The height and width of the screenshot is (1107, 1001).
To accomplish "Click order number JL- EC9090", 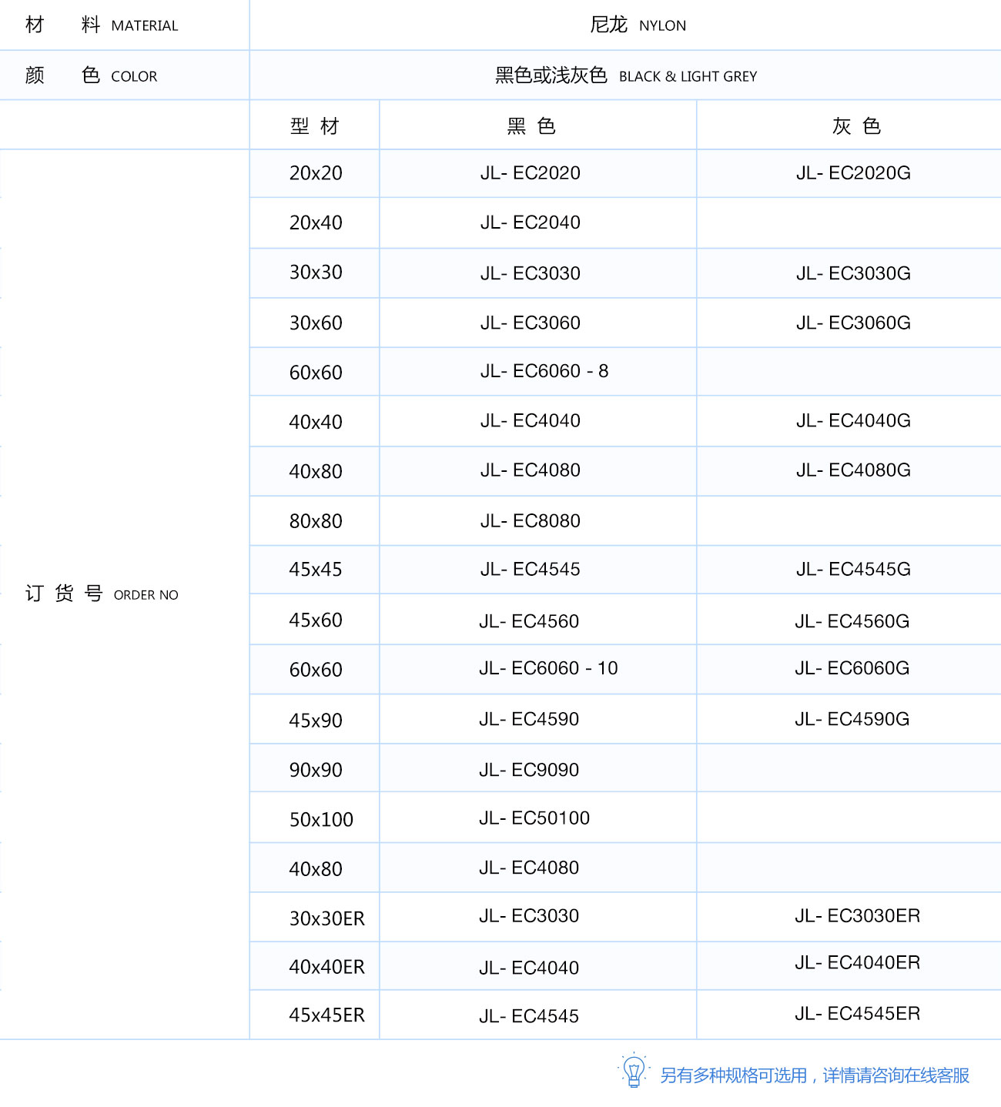I will pos(529,770).
